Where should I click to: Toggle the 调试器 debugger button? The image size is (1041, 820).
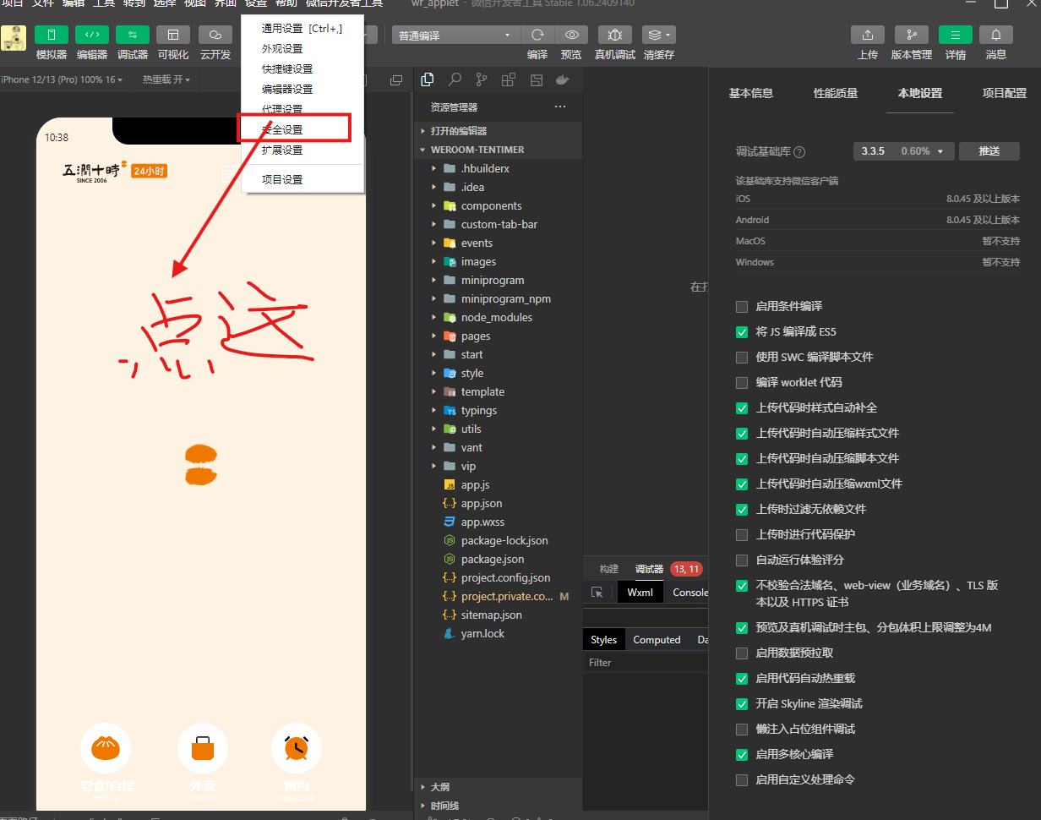click(x=133, y=35)
